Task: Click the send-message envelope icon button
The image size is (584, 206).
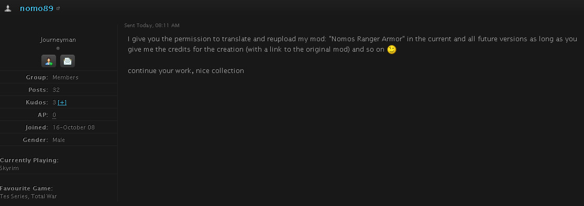Action: pyautogui.click(x=68, y=61)
